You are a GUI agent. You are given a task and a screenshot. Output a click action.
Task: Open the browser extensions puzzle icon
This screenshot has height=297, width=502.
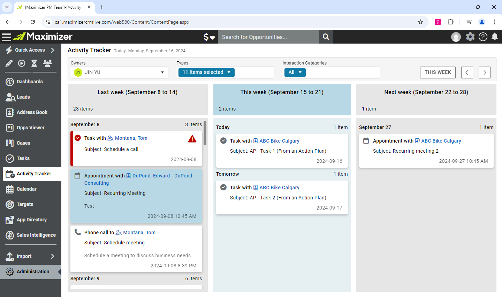(x=450, y=22)
